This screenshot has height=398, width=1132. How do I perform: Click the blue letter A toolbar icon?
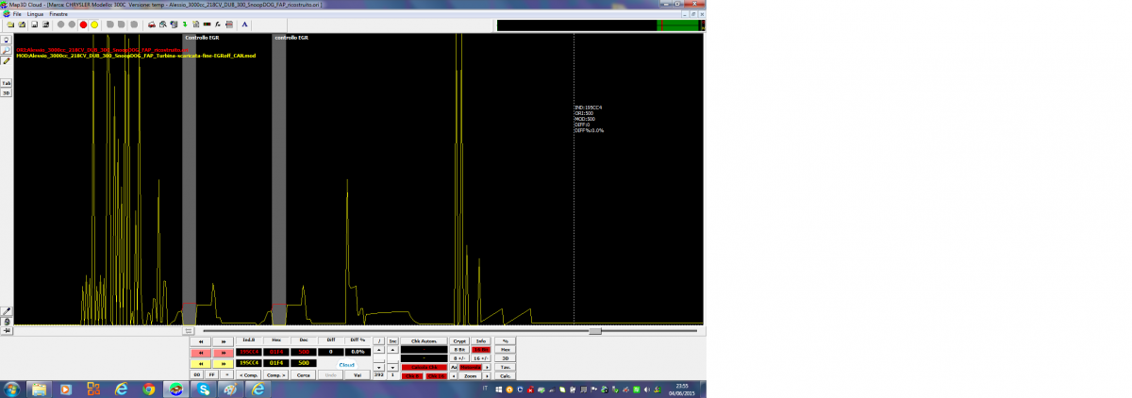pyautogui.click(x=244, y=25)
